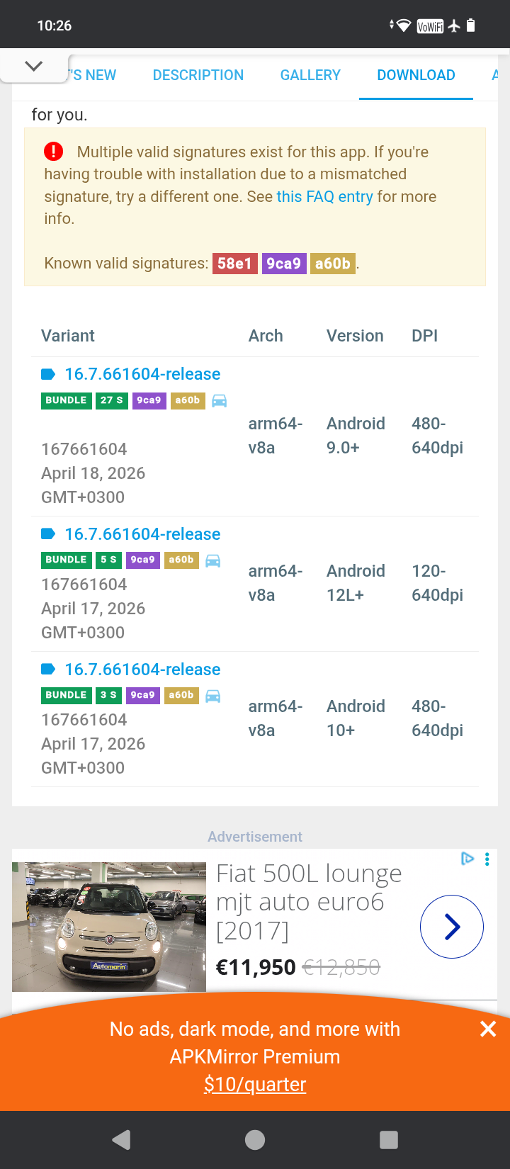Click the car icon in Android 10+ variant
Viewport: 510px width, 1169px height.
point(213,696)
